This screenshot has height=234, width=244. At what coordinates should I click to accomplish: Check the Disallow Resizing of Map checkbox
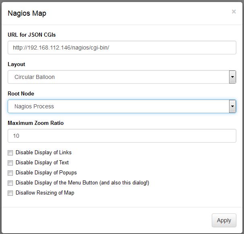point(10,193)
